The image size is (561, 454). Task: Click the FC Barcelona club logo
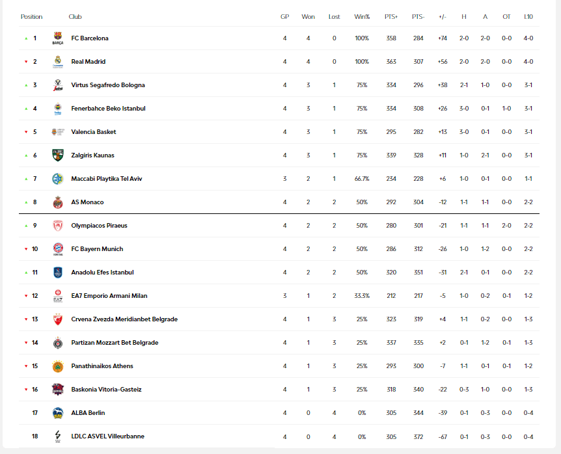58,38
